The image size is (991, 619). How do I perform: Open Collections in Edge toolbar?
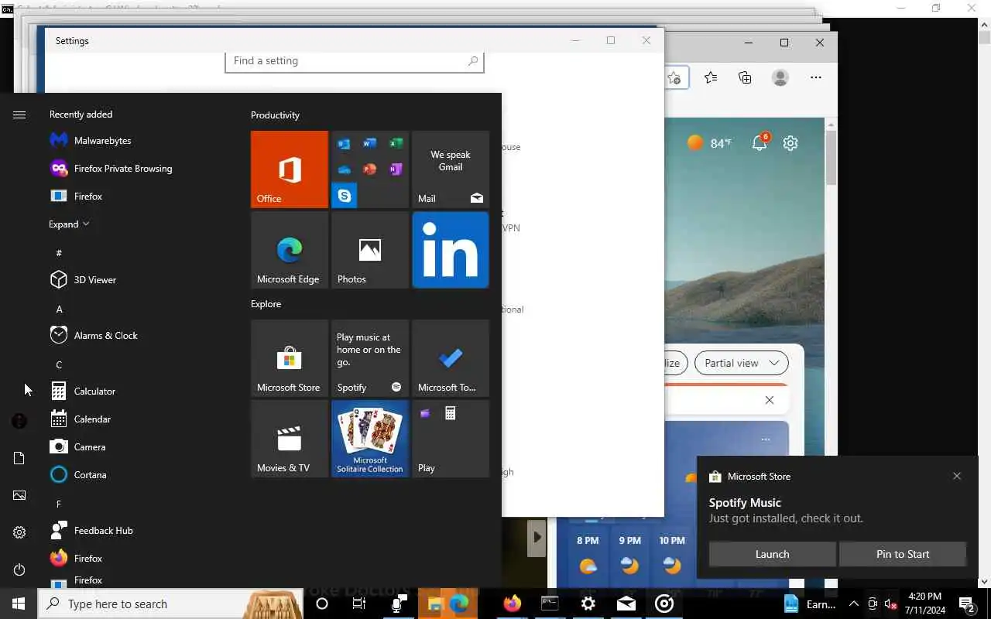[x=745, y=77]
